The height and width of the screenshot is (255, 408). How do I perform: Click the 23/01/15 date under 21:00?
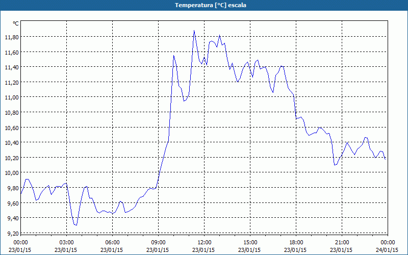pos(341,250)
